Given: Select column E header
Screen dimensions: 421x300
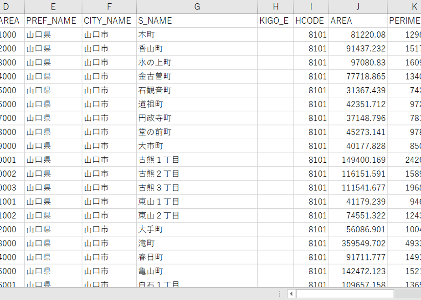Looking at the screenshot, I should 53,7.
